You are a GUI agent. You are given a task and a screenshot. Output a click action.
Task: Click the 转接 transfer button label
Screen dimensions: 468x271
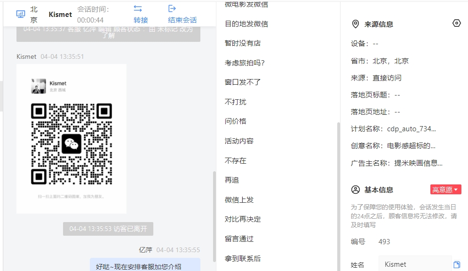pyautogui.click(x=141, y=20)
